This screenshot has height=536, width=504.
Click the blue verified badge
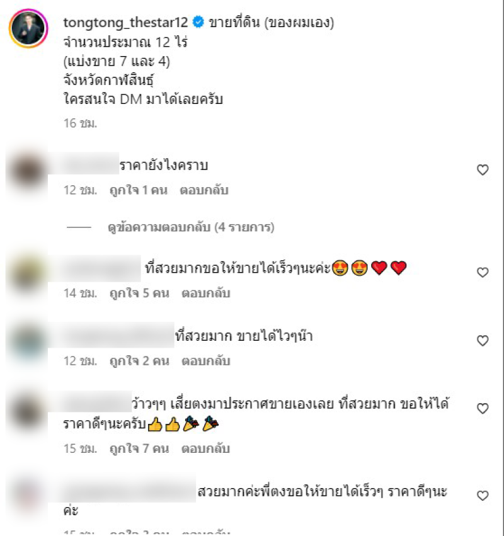[x=198, y=22]
